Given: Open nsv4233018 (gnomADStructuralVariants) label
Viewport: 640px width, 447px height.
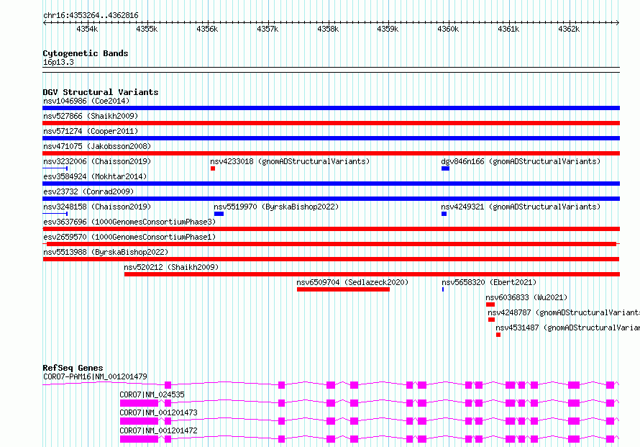Looking at the screenshot, I should click(290, 161).
